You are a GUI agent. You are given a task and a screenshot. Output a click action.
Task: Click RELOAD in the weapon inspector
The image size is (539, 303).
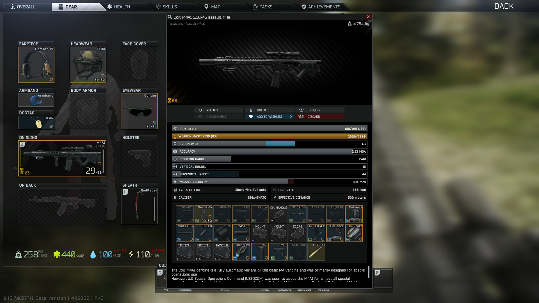[x=219, y=110]
